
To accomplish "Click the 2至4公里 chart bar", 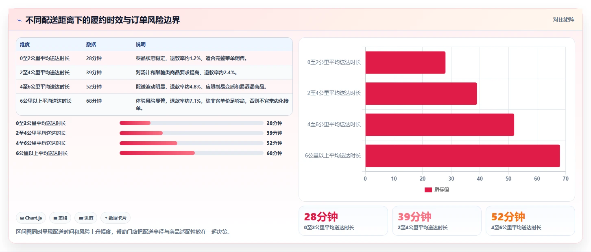I will coord(421,94).
